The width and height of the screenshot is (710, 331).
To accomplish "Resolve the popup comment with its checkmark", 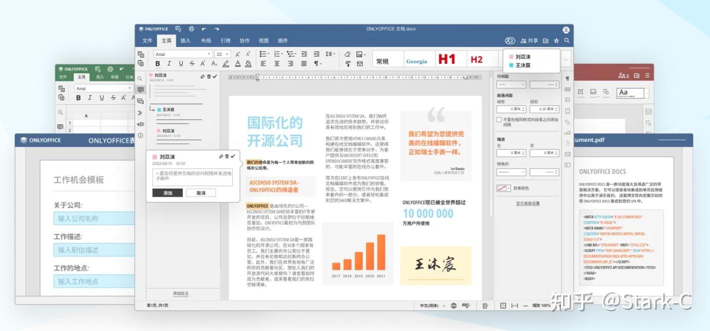I will pyautogui.click(x=233, y=156).
